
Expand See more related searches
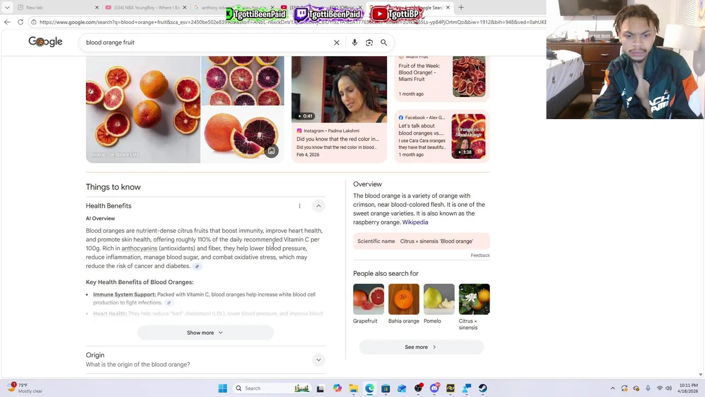[421, 347]
